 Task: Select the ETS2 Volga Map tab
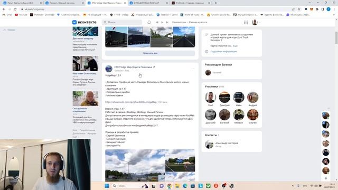point(107,3)
